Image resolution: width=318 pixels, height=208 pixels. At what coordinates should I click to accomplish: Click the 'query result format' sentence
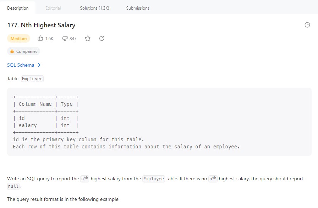(63, 199)
